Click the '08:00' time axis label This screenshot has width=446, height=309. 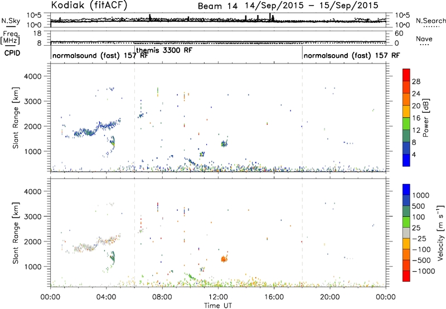162,297
